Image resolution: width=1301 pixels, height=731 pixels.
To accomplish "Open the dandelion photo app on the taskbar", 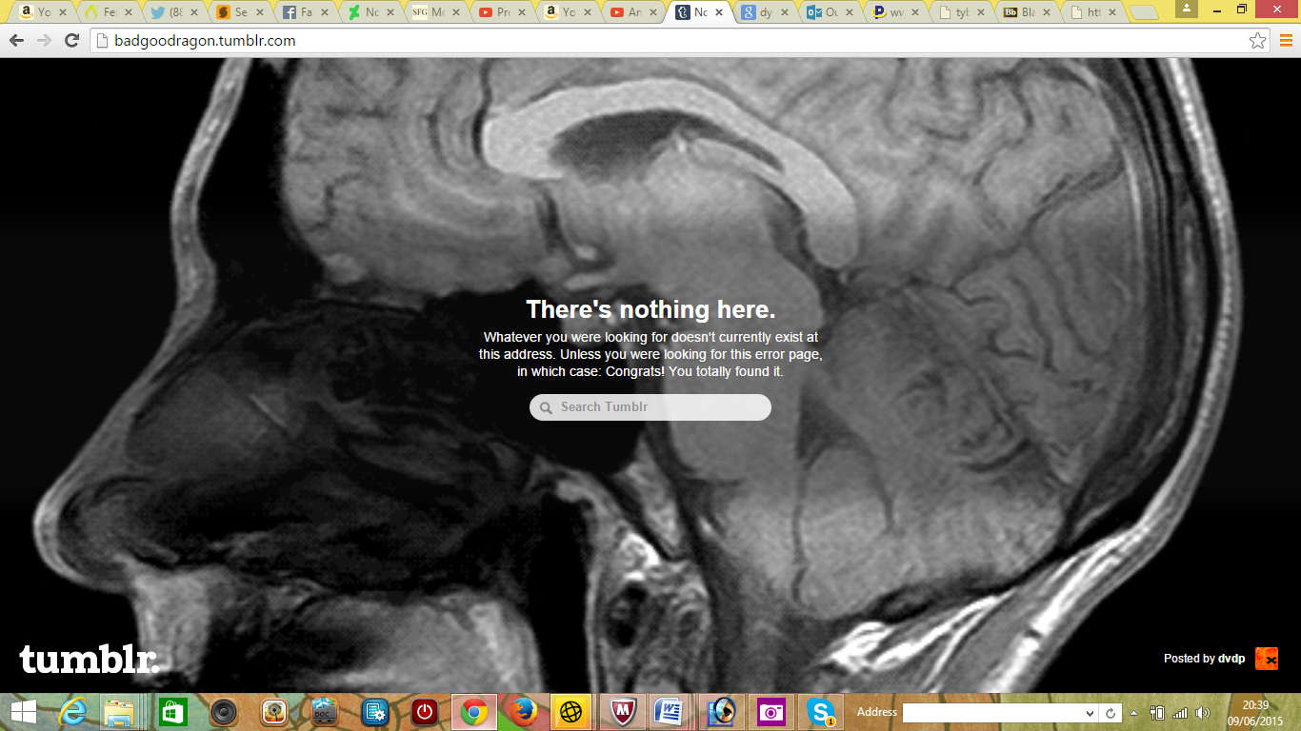I will pos(274,712).
